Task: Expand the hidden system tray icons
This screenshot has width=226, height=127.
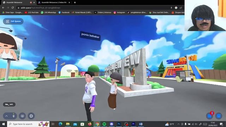Action: 179,124
